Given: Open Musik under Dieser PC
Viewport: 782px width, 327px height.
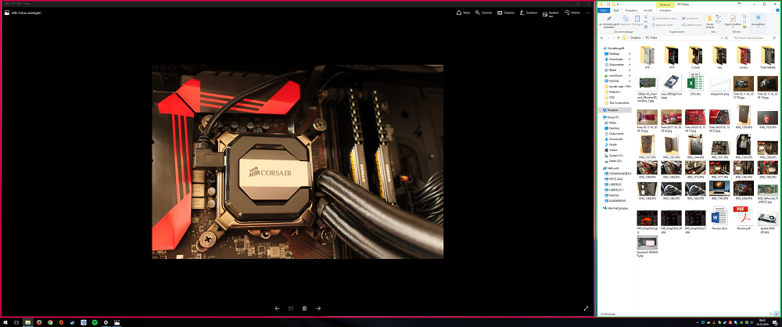Looking at the screenshot, I should [612, 144].
